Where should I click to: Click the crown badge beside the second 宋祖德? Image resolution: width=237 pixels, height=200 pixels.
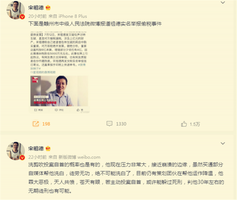pos(48,149)
